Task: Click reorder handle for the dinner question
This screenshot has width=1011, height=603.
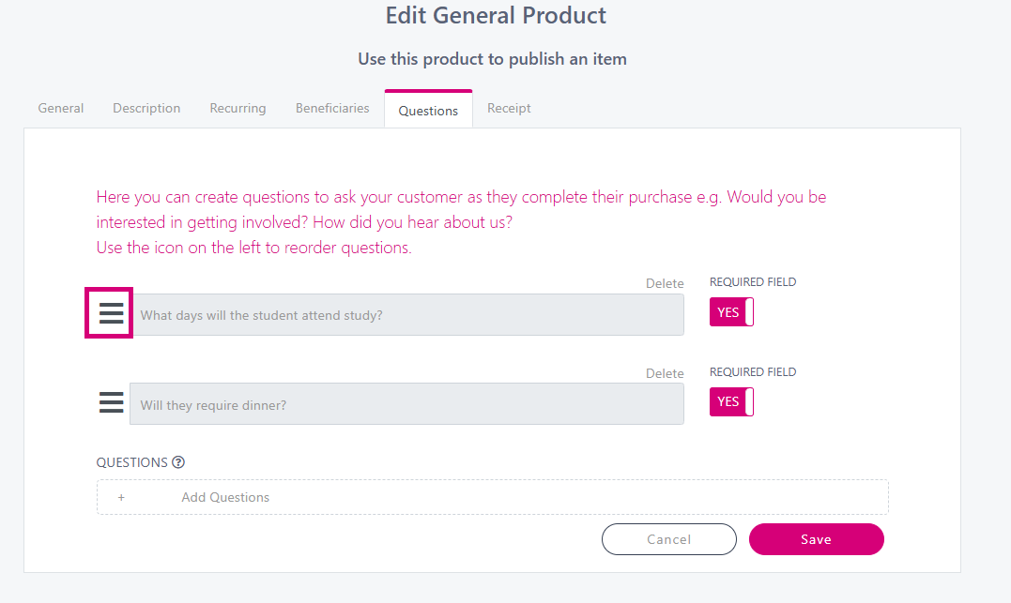Action: click(x=111, y=403)
